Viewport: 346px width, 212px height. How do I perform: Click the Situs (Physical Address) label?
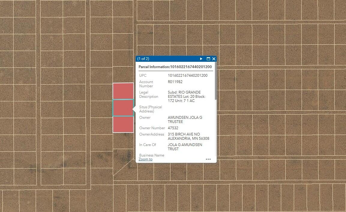150,109
